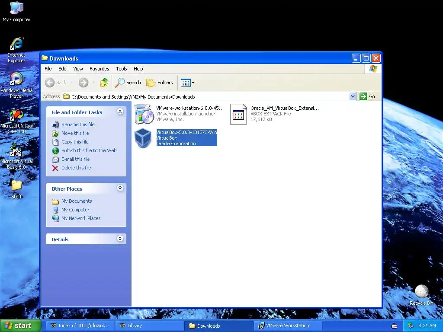Go to My Computer in Other Places
Screen dimensions: 443x332
[75, 210]
